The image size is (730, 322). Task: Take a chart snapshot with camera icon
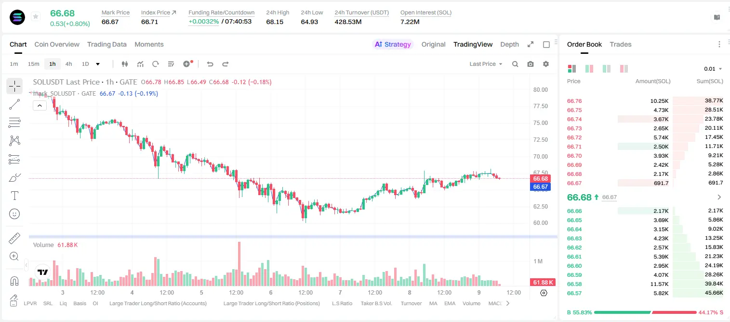point(531,64)
